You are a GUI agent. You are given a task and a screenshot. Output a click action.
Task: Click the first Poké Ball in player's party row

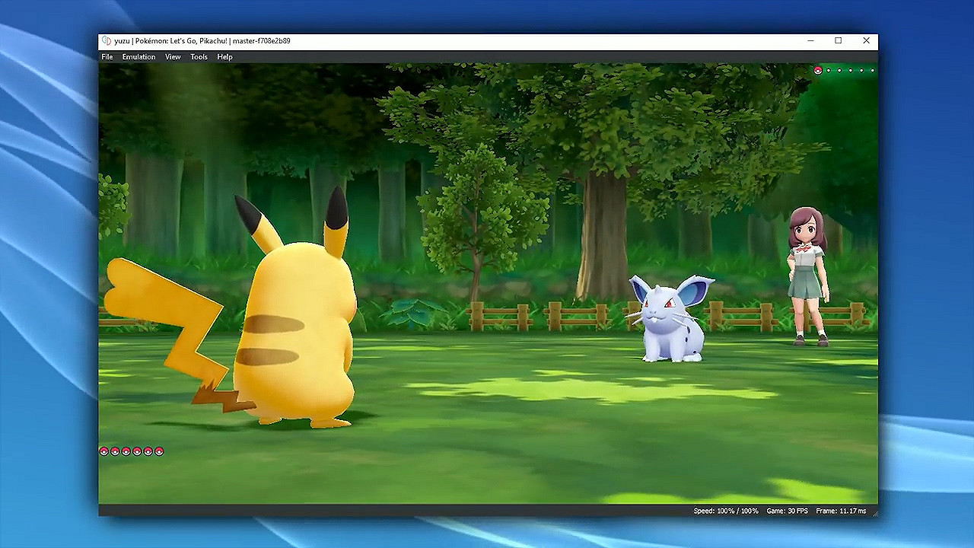pos(103,451)
